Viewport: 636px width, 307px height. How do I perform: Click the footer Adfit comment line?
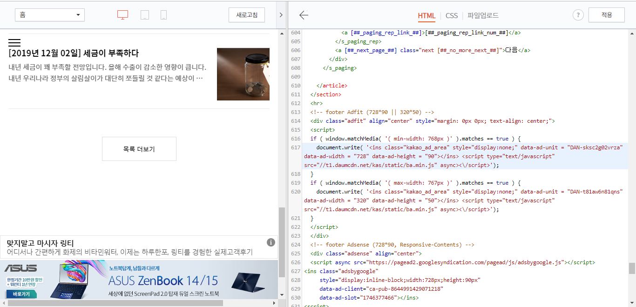(x=372, y=112)
